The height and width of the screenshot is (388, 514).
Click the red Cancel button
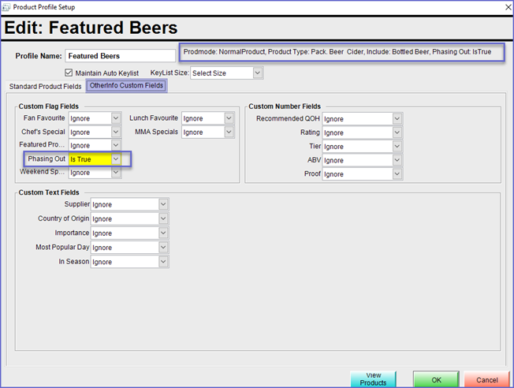pos(486,379)
